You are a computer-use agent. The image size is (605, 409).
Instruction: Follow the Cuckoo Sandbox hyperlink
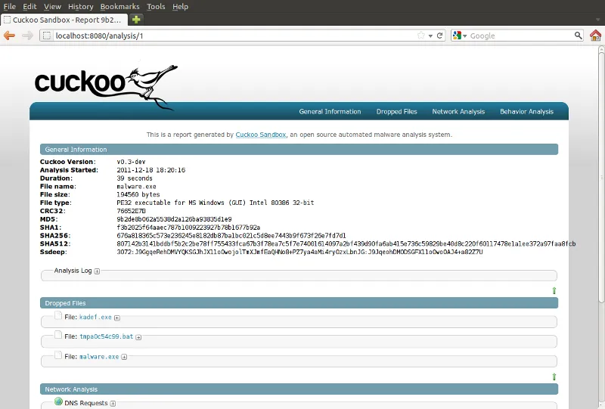pyautogui.click(x=260, y=135)
